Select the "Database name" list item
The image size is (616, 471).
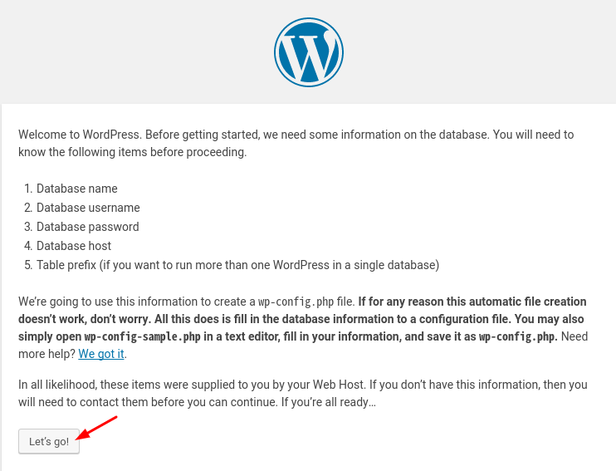pyautogui.click(x=77, y=189)
